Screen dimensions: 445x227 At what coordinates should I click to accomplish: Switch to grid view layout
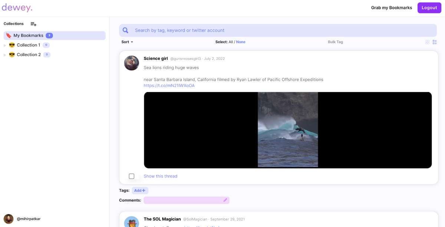pos(427,42)
